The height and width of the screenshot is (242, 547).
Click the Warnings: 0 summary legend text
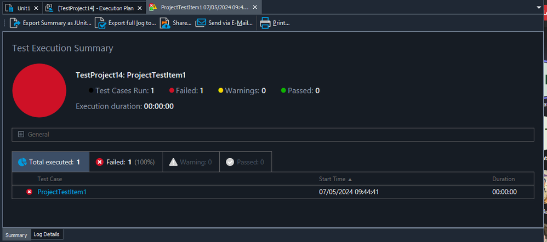click(x=245, y=91)
